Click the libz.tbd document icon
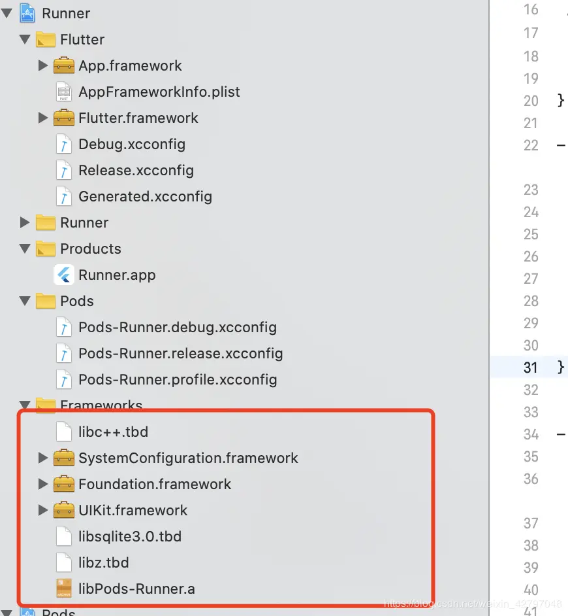The image size is (568, 616). tap(64, 562)
